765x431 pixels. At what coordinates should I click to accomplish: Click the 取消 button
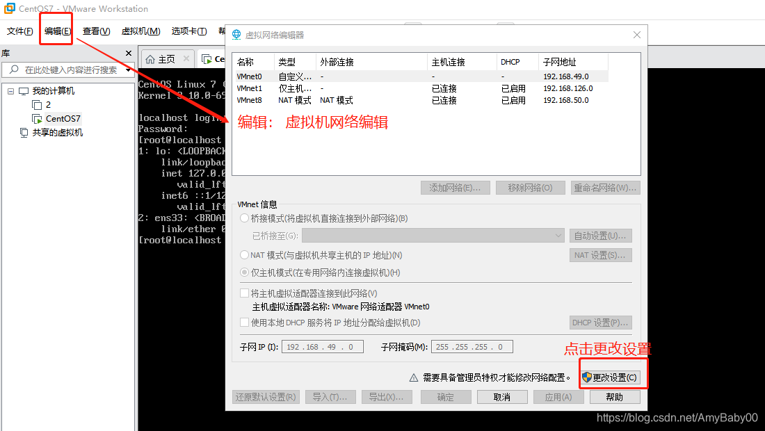tap(502, 397)
